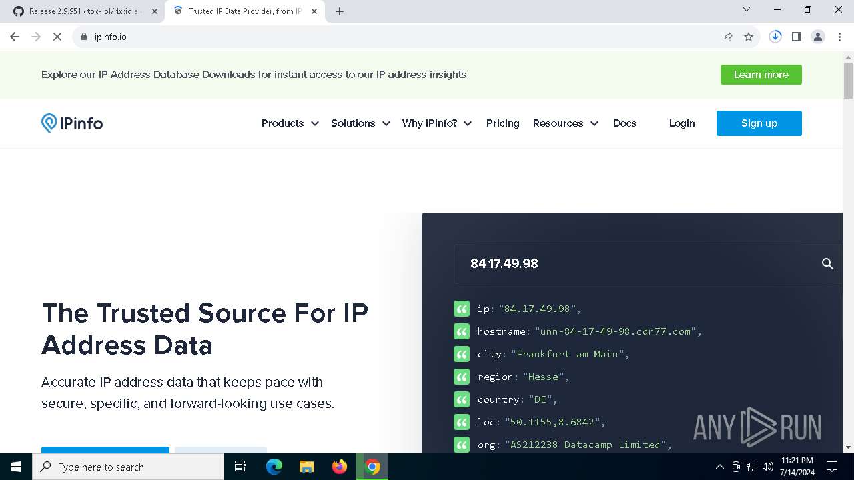The image size is (854, 480).
Task: Close the GitHub Release tab
Action: [x=155, y=11]
